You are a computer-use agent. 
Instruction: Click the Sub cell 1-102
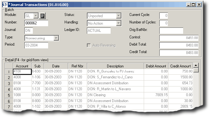click(x=38, y=106)
